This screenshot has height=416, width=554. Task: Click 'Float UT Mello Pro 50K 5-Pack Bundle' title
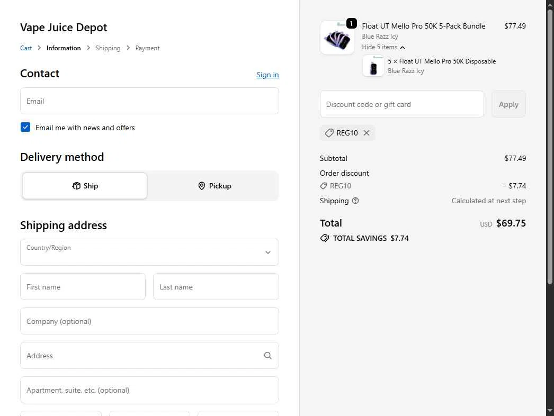424,26
